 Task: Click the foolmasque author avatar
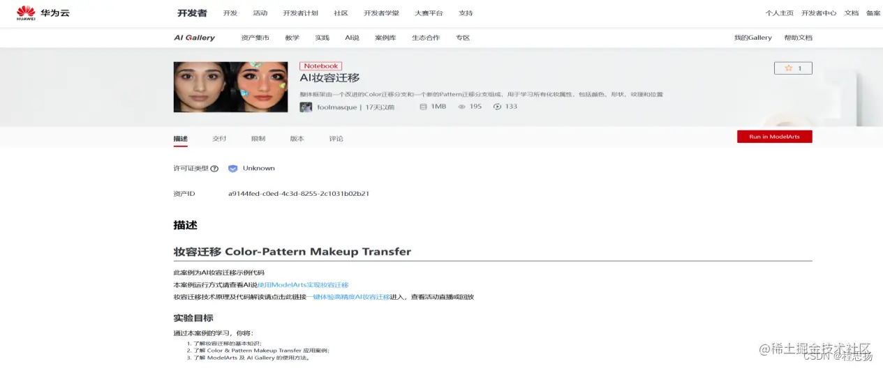[306, 107]
